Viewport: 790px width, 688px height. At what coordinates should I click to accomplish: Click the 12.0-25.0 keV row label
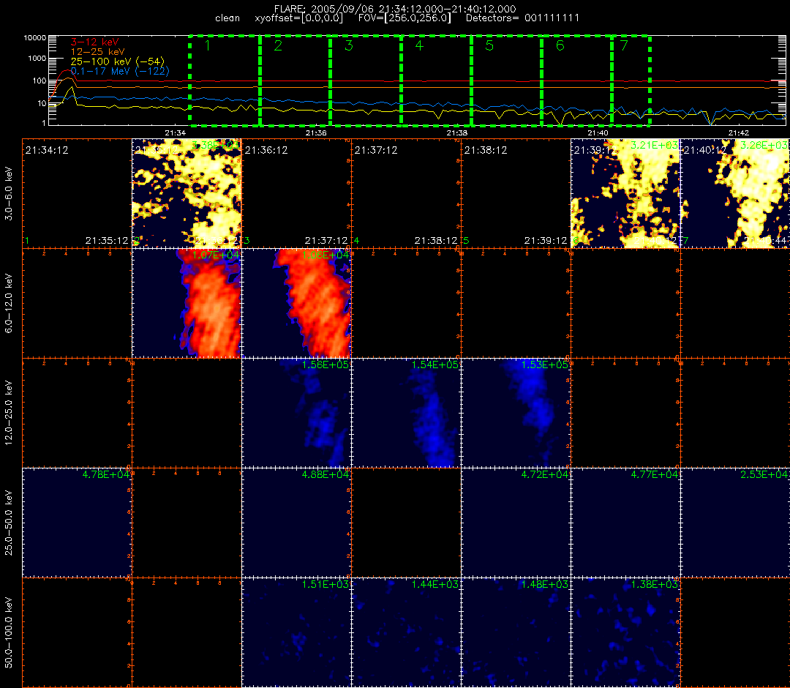pos(9,413)
